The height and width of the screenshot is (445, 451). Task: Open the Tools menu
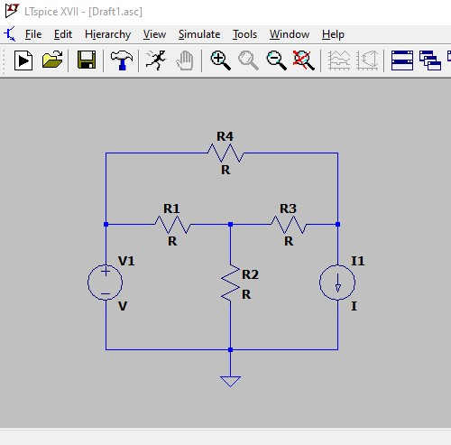point(244,34)
